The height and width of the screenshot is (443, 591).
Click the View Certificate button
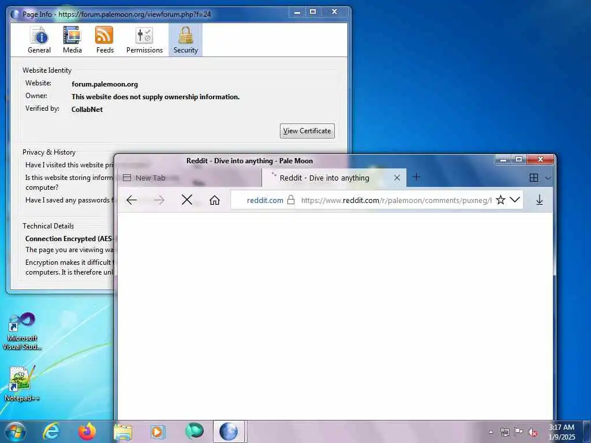(307, 131)
